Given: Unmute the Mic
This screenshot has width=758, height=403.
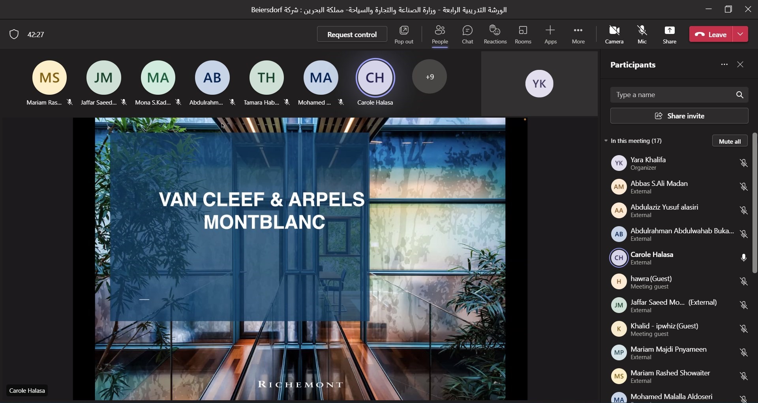Looking at the screenshot, I should [642, 34].
